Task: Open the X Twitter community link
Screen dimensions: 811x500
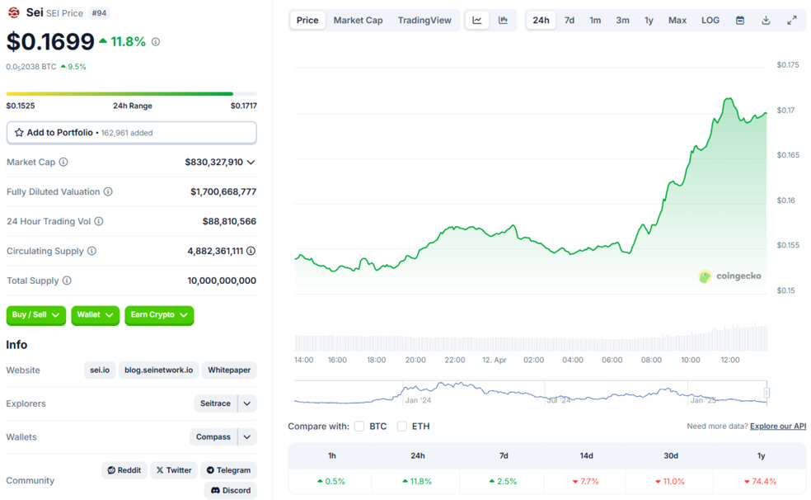Action: (174, 470)
